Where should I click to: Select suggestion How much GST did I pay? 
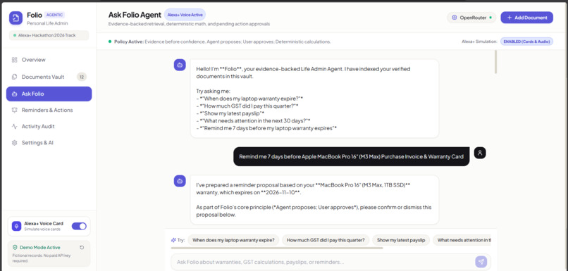point(326,240)
